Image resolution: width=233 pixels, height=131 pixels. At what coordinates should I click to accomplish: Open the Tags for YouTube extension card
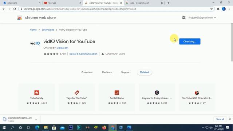[77, 97]
